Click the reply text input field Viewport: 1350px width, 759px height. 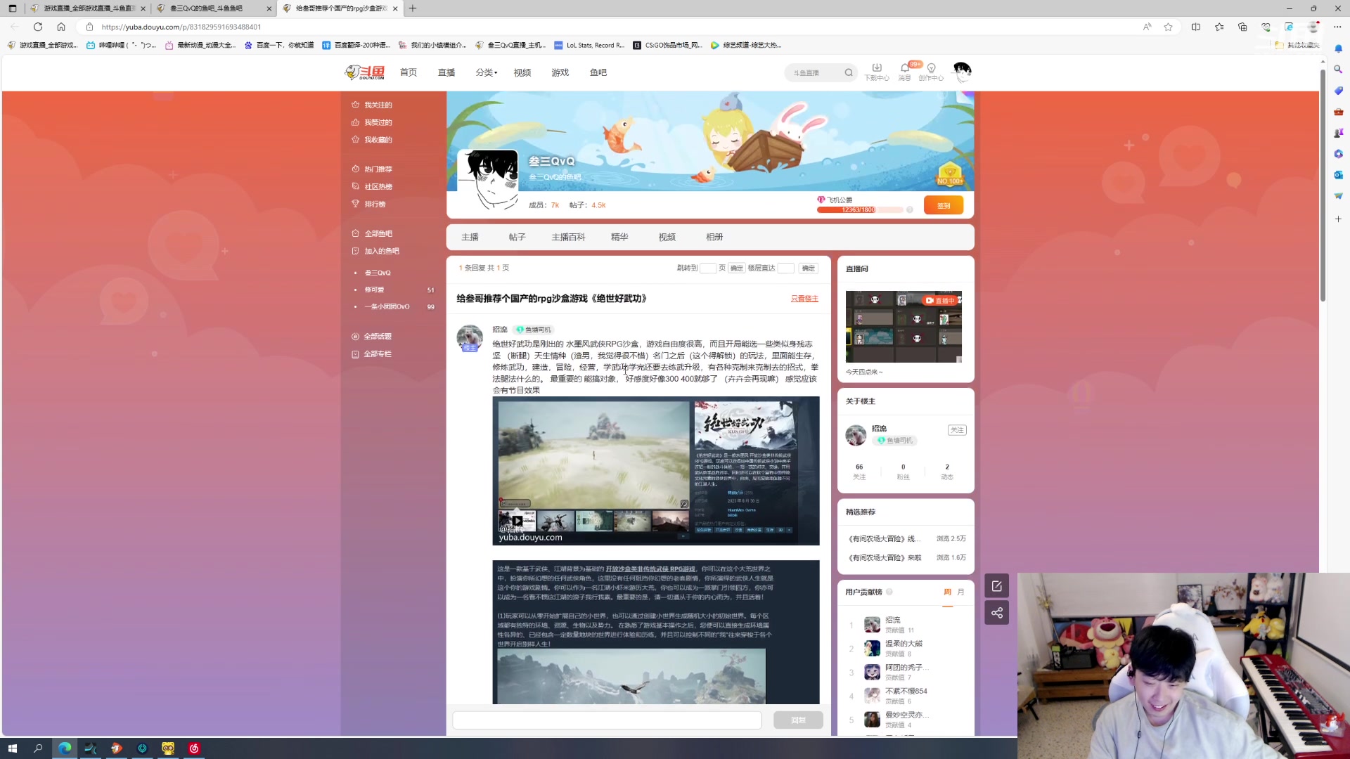click(x=607, y=720)
